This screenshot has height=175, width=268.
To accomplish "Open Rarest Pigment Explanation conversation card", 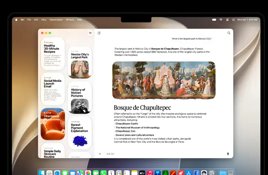I will point(80,133).
